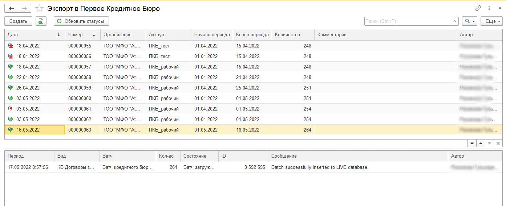Image resolution: width=506 pixels, height=208 pixels.
Task: Open the Еще menu
Action: point(491,21)
